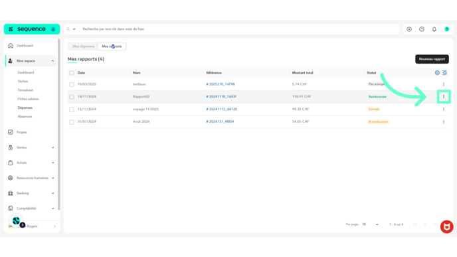Click the Sequence logo in the header
The height and width of the screenshot is (257, 457).
31,29
